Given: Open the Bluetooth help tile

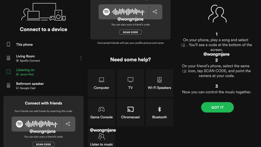Looking at the screenshot, I should (159, 113).
